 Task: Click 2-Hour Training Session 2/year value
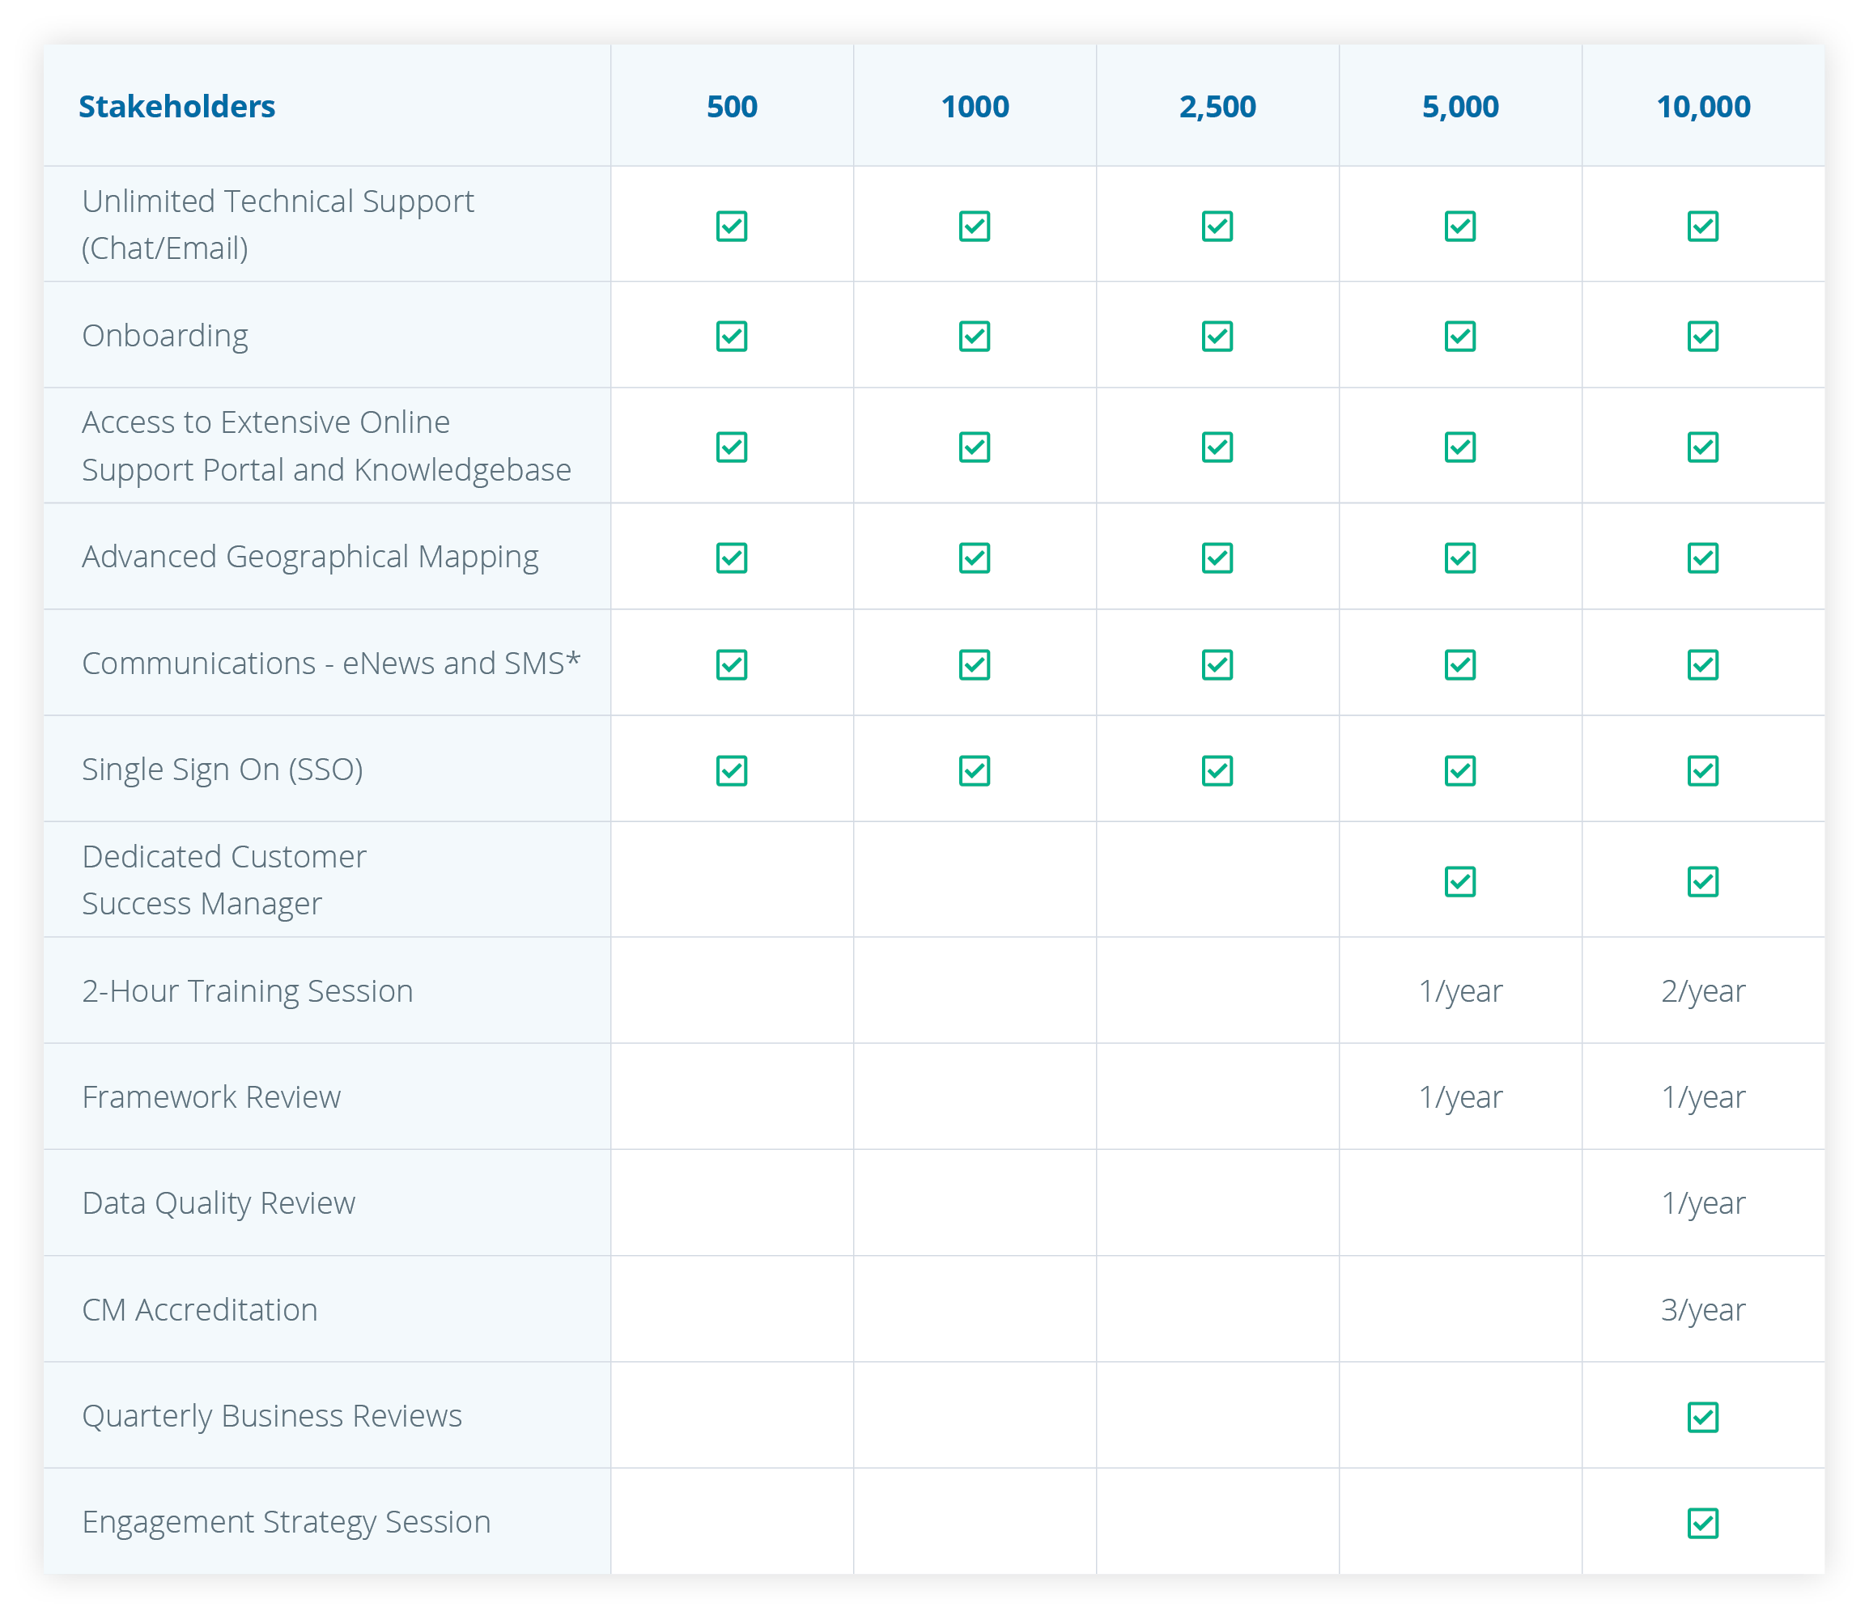coord(1702,990)
